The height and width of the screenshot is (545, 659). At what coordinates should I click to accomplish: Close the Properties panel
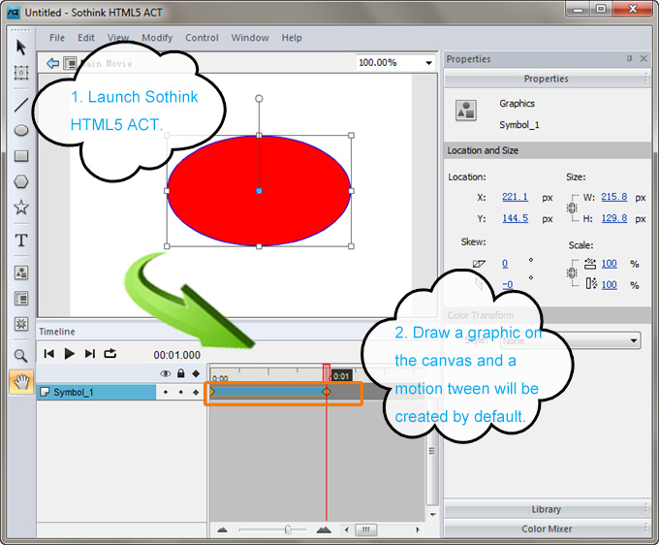coord(643,58)
